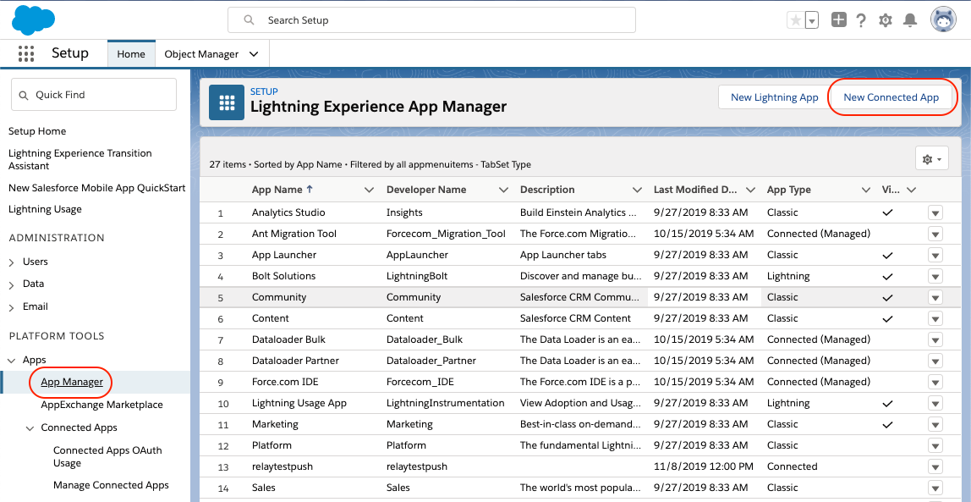Open App Manager in the sidebar
This screenshot has height=502, width=971.
click(x=70, y=383)
